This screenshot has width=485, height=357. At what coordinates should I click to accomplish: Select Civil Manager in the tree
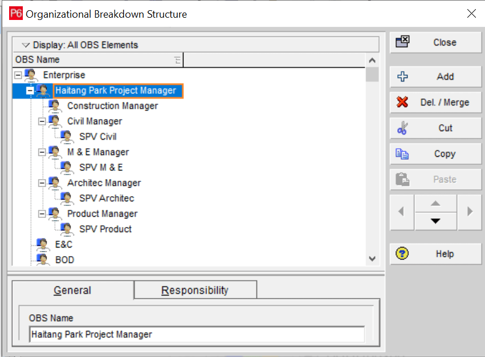click(95, 121)
